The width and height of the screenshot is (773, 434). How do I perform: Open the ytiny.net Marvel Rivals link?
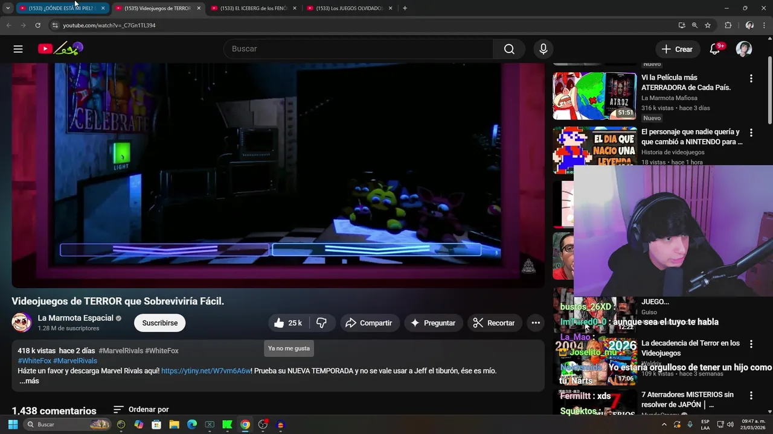click(x=206, y=371)
